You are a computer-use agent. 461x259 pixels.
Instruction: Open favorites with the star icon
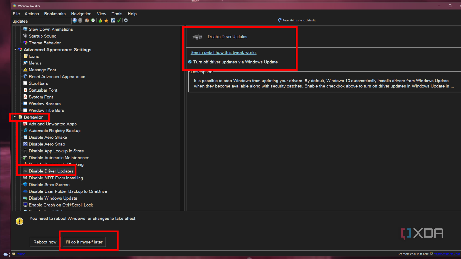pos(106,20)
